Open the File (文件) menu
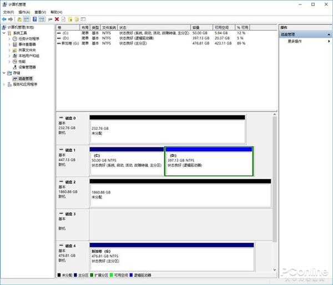The height and width of the screenshot is (285, 333). [x=8, y=12]
